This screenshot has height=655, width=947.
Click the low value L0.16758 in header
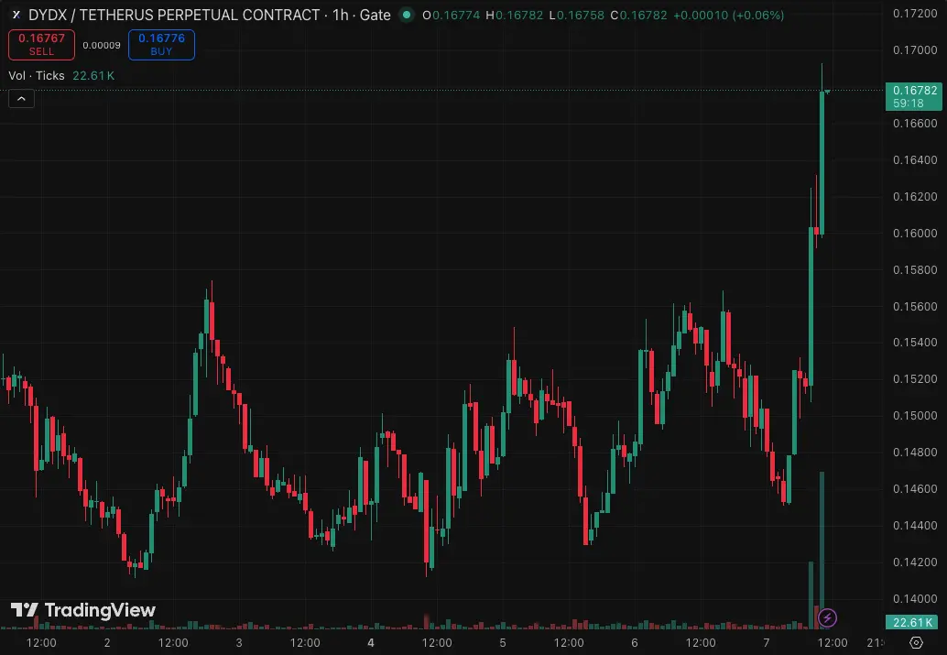tap(577, 15)
